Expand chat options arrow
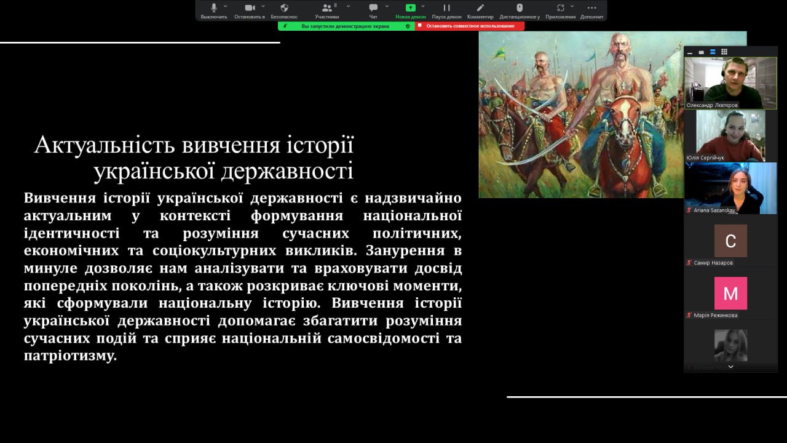787x443 pixels. click(x=387, y=6)
